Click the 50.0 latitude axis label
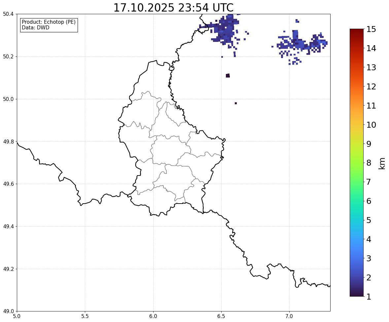 coord(8,99)
